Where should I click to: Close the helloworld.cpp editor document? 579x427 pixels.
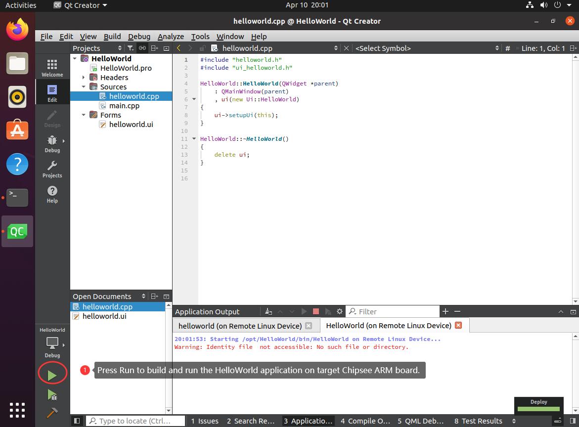[x=346, y=48]
